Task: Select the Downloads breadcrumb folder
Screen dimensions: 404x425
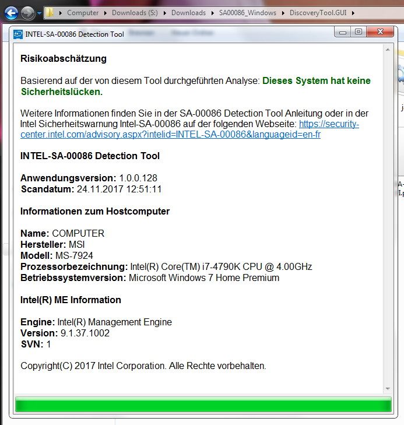Action: (188, 13)
